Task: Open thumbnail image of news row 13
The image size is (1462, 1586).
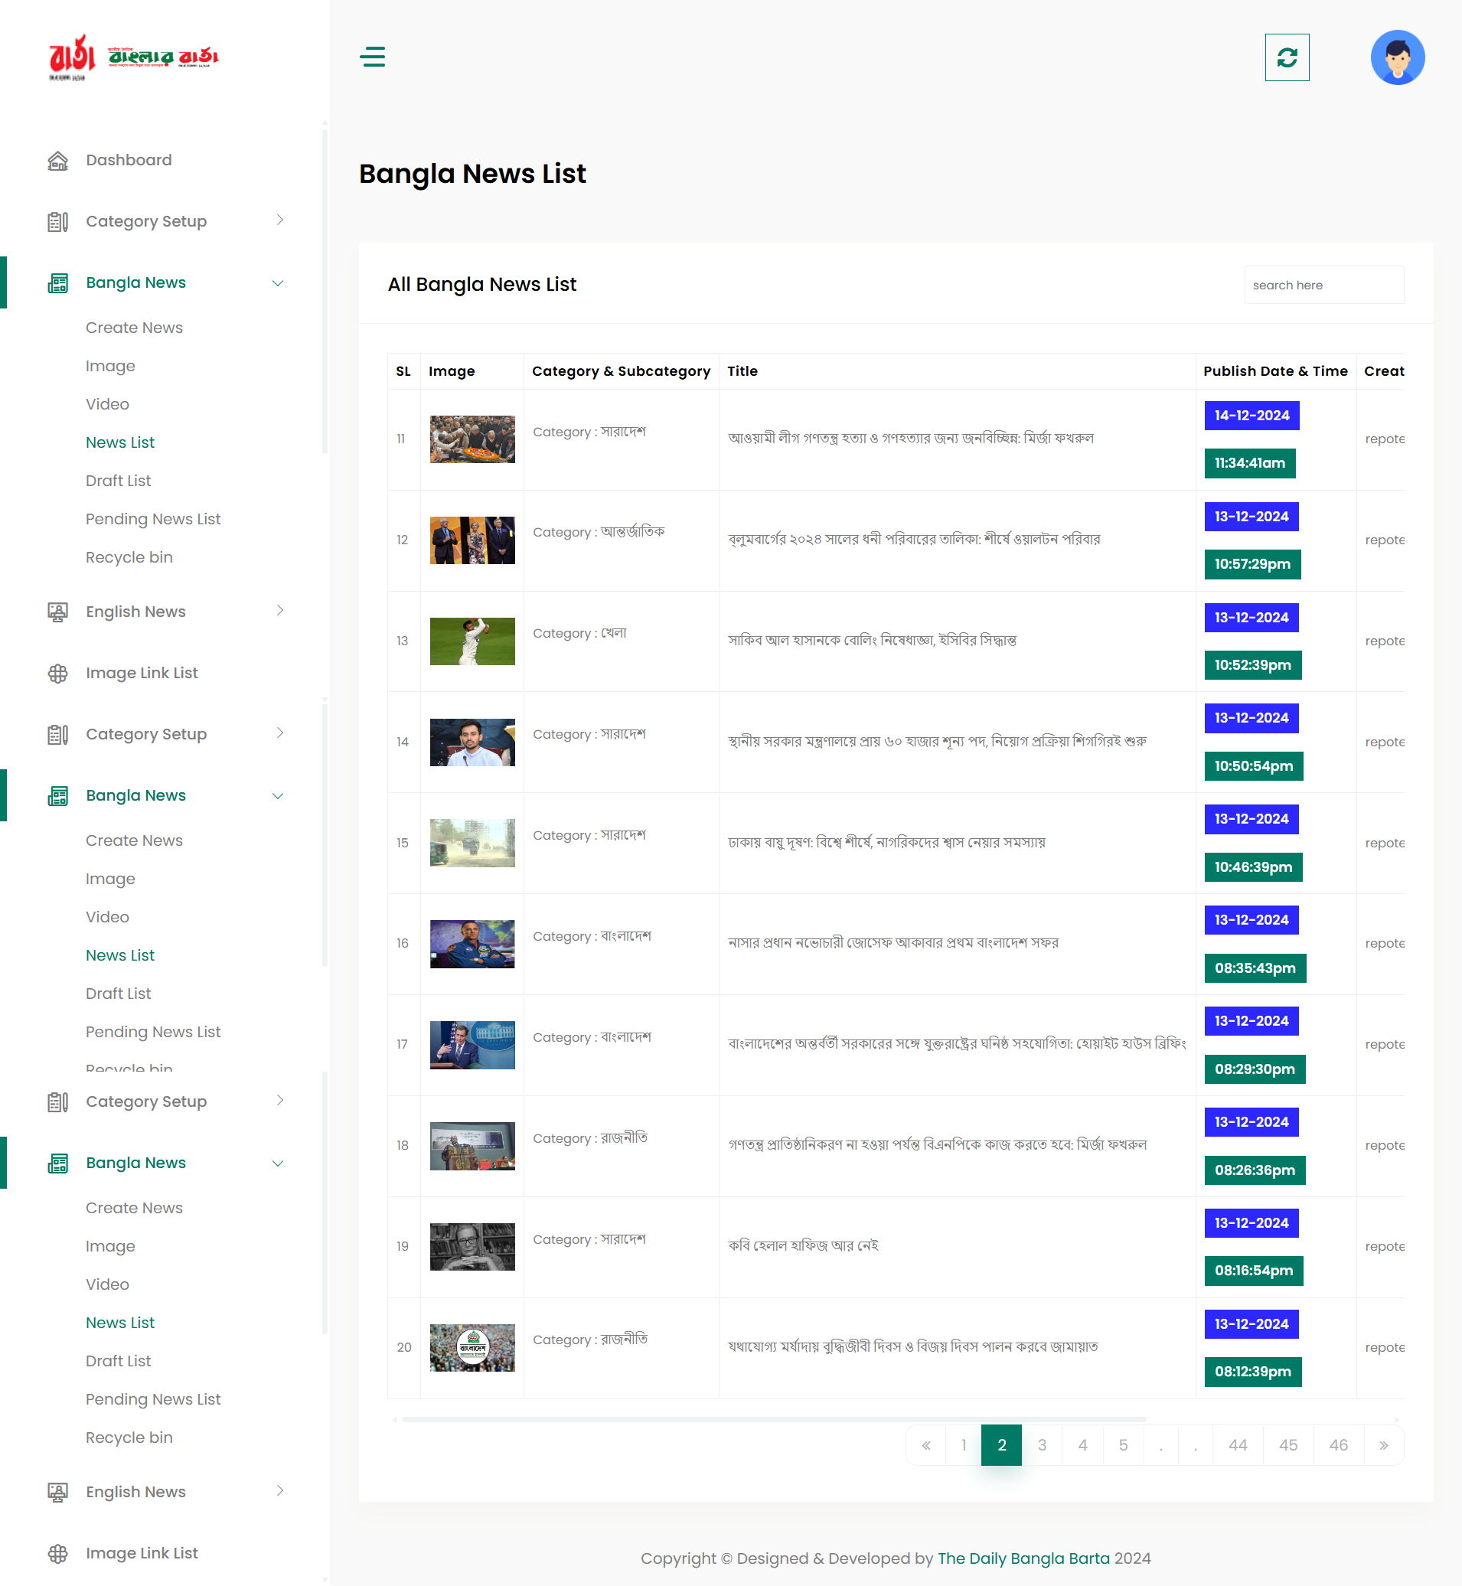Action: click(x=472, y=641)
